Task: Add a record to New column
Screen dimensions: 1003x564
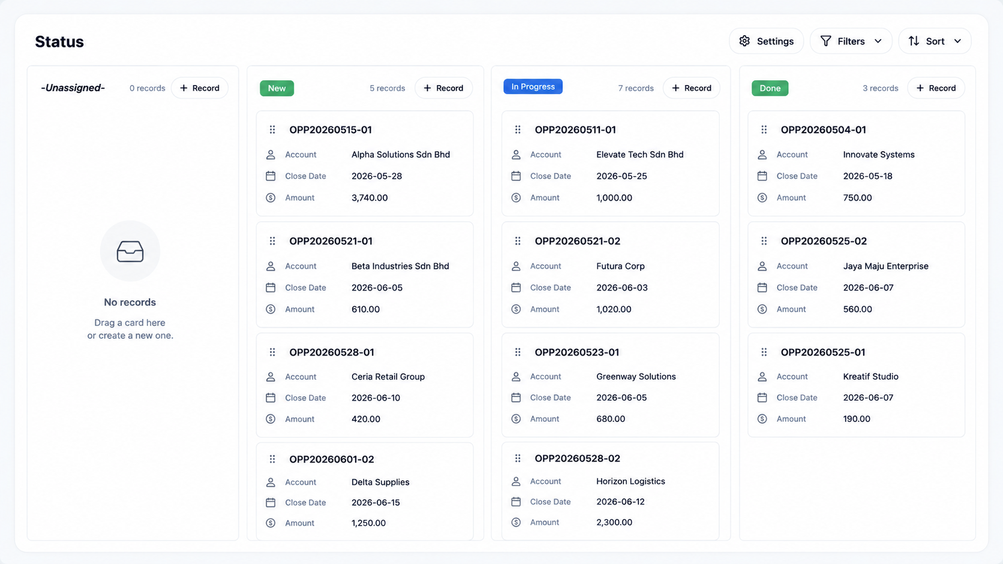Action: 443,88
